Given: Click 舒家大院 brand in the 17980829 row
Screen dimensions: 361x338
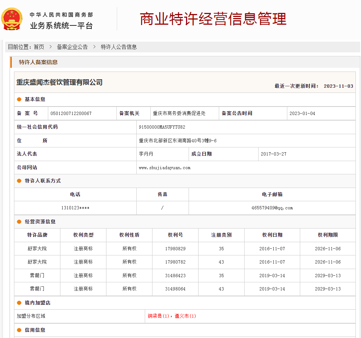Looking at the screenshot, I should coord(37,248).
